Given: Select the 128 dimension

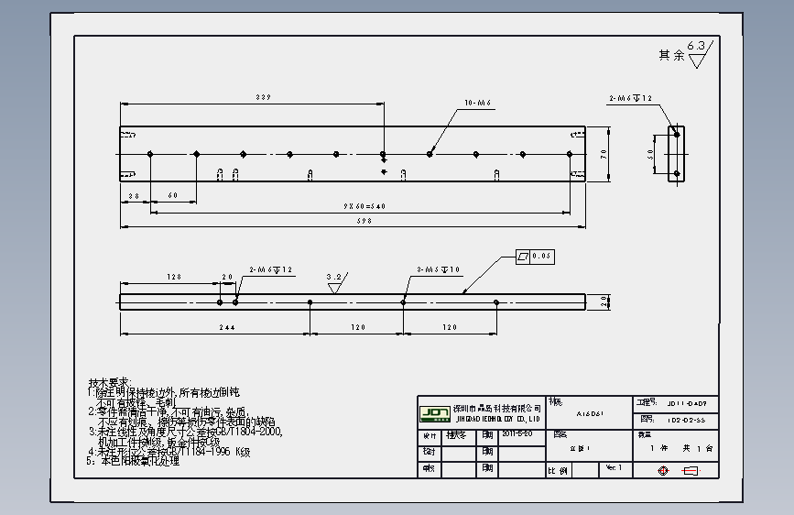Looking at the screenshot, I should (174, 277).
